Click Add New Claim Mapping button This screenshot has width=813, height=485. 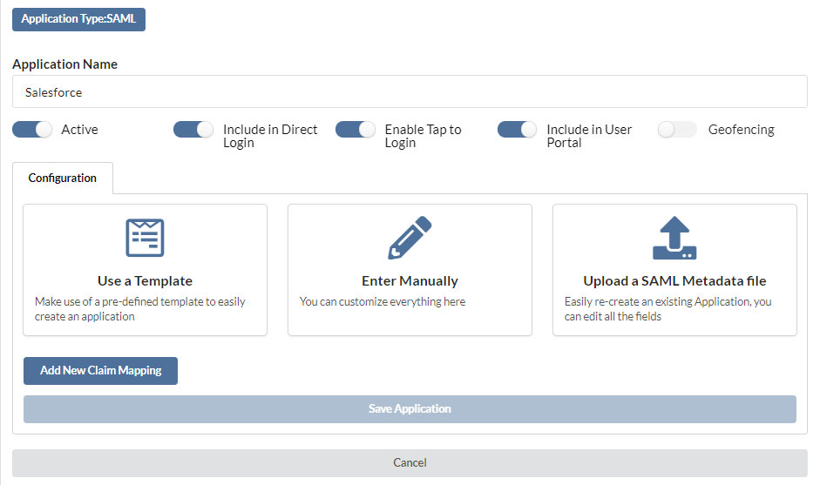(x=100, y=370)
